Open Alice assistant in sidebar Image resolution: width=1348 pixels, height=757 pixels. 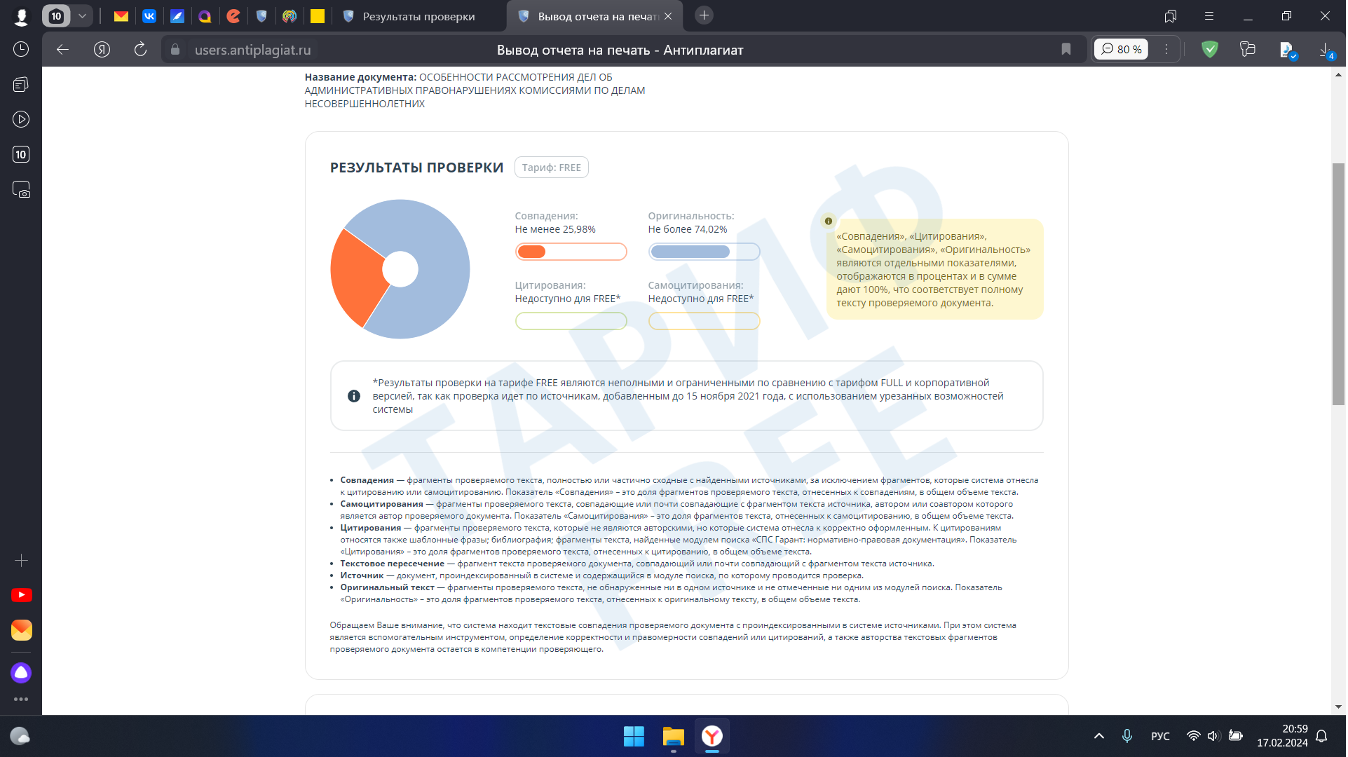tap(21, 673)
